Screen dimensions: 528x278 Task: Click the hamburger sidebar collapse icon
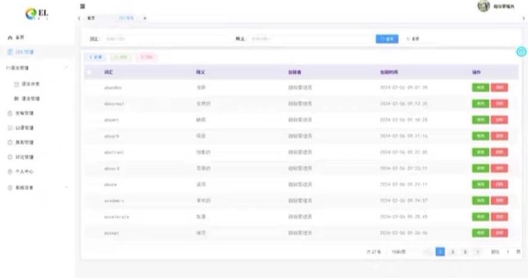(83, 6)
